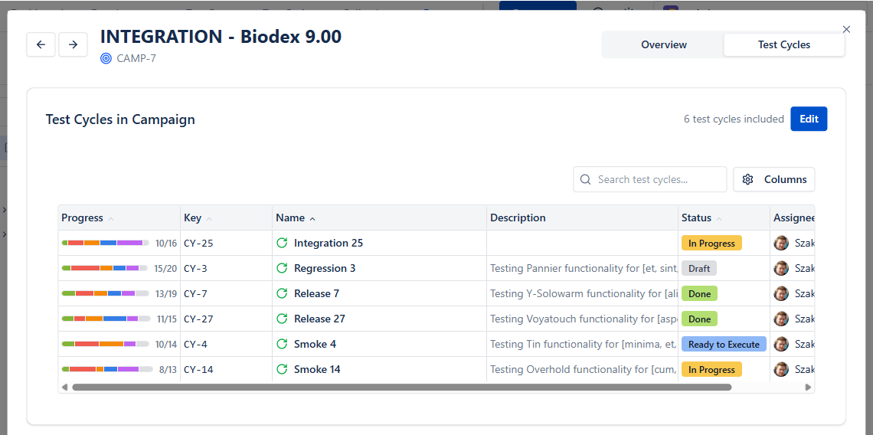
Task: Click the cycle icon beside Smoke 14
Action: tap(282, 369)
